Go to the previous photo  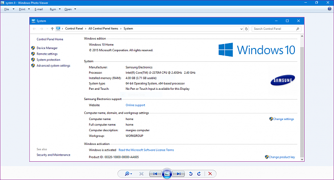click(155, 174)
